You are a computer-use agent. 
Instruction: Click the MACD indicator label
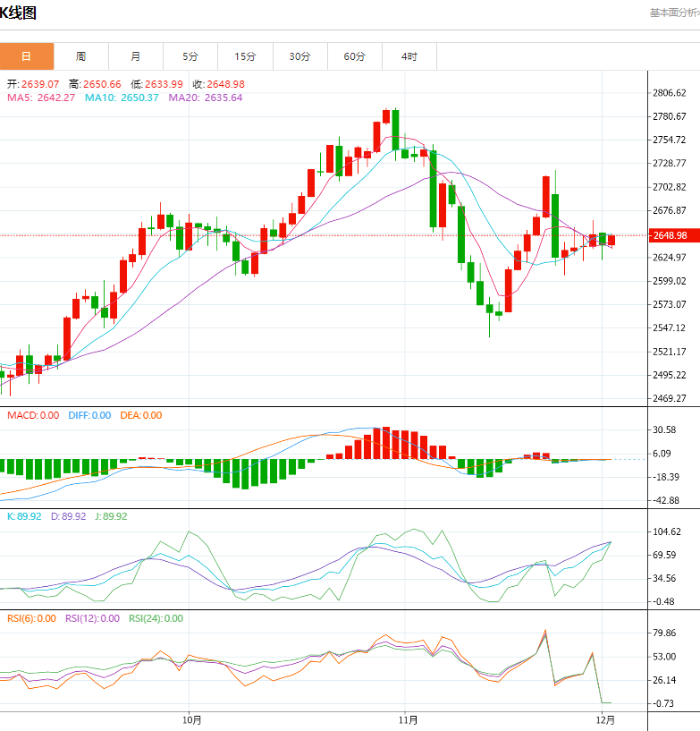[33, 415]
